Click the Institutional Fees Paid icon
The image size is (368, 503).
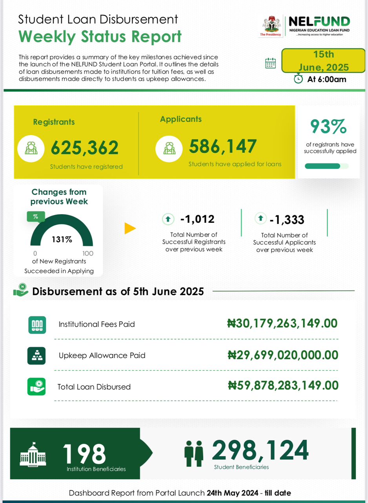(37, 325)
